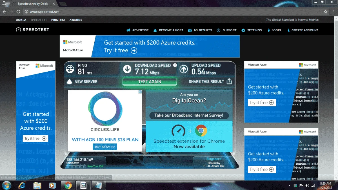This screenshot has width=338, height=190.
Task: Click Speedtest extension for Chrome promo
Action: [189, 136]
